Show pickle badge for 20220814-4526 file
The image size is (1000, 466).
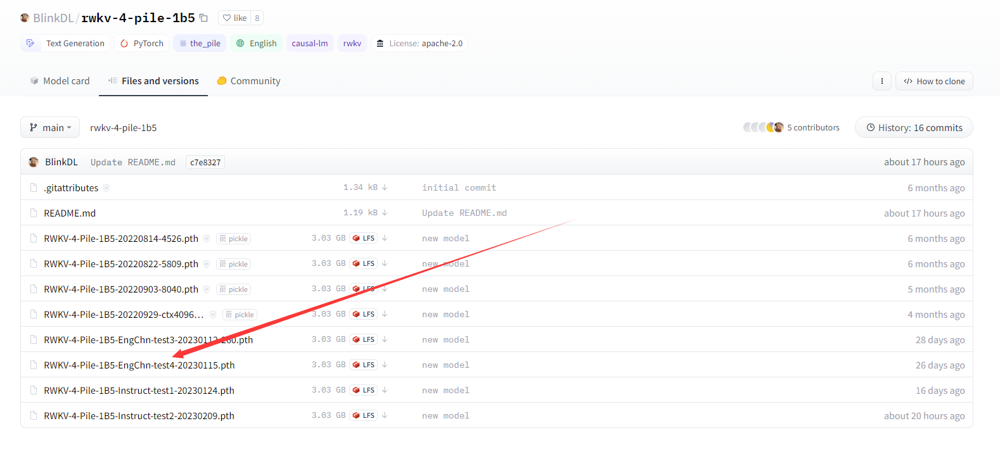pos(234,239)
